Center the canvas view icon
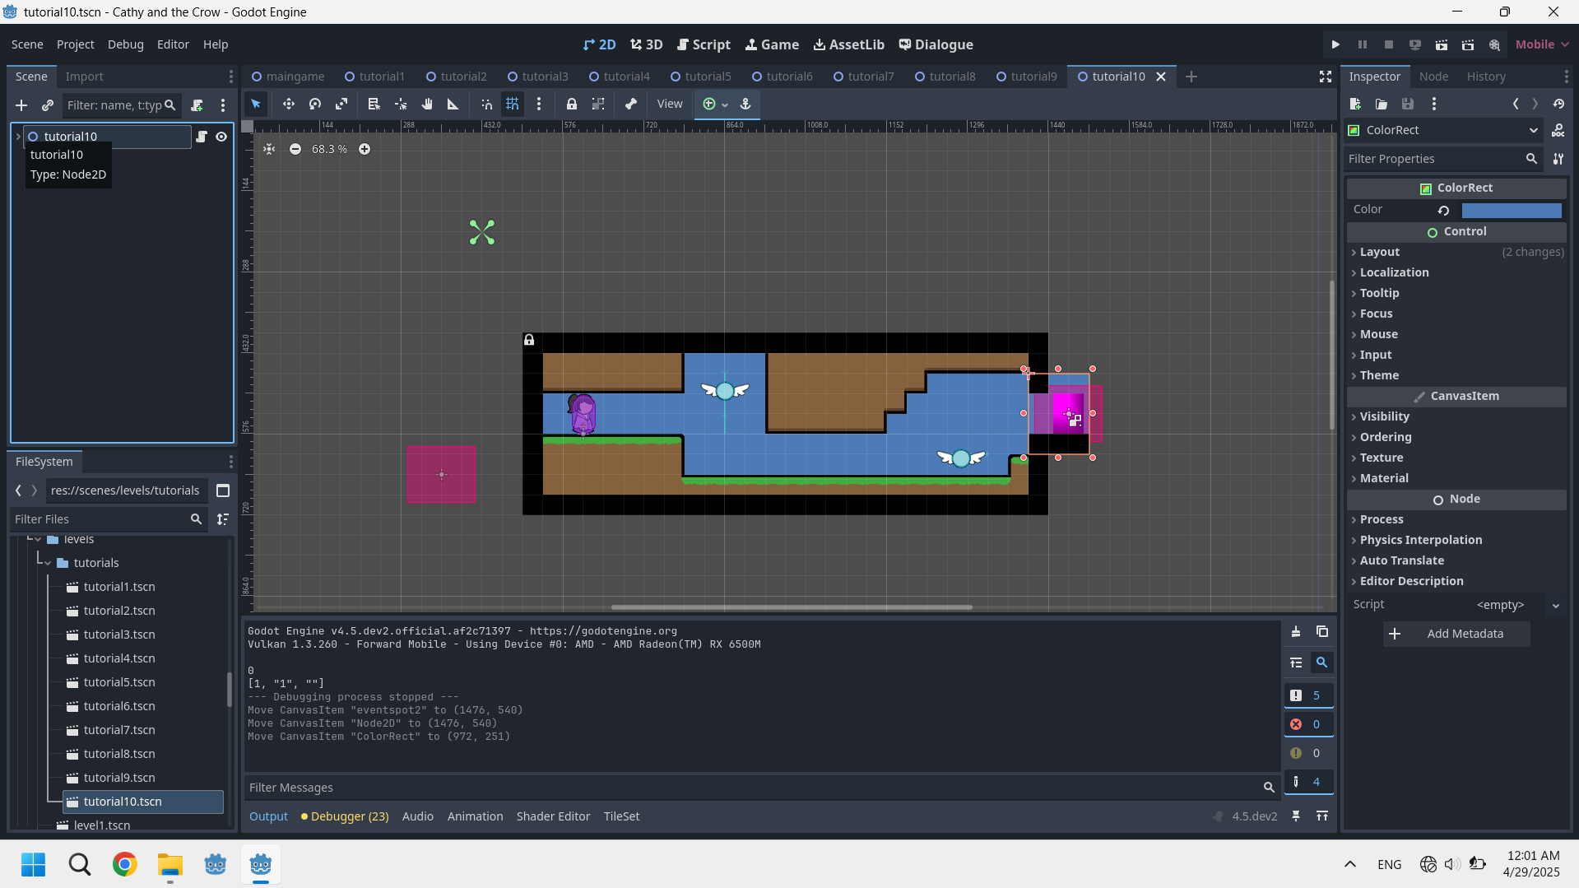This screenshot has width=1579, height=888. [x=269, y=149]
